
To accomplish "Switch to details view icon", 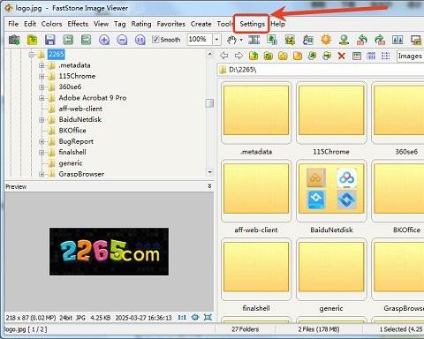I will (x=371, y=56).
